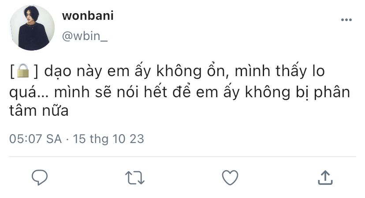The image size is (365, 198).
Task: Click the wonbani display name
Action: pos(88,16)
